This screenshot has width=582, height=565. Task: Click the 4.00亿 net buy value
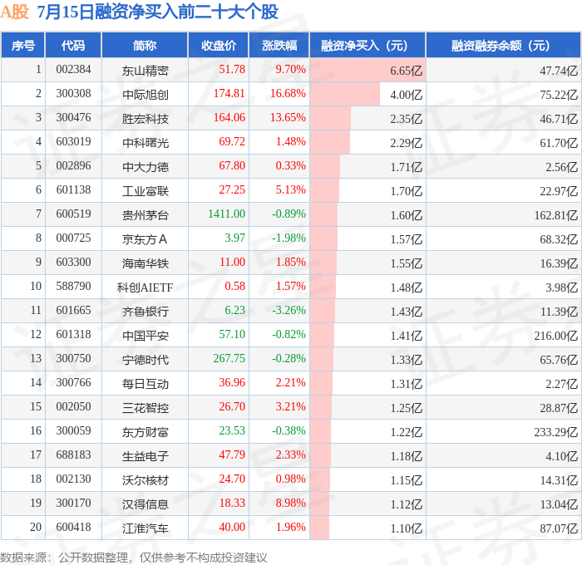(406, 95)
